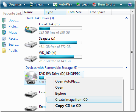The image size is (136, 112).
Task: Click 223 GB free of 298 GB text
Action: click(54, 32)
